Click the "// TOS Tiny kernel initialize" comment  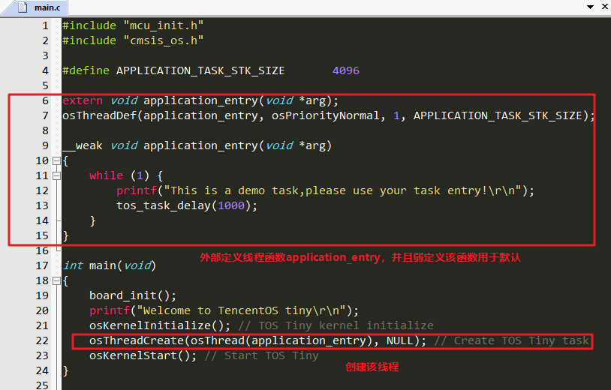click(336, 325)
